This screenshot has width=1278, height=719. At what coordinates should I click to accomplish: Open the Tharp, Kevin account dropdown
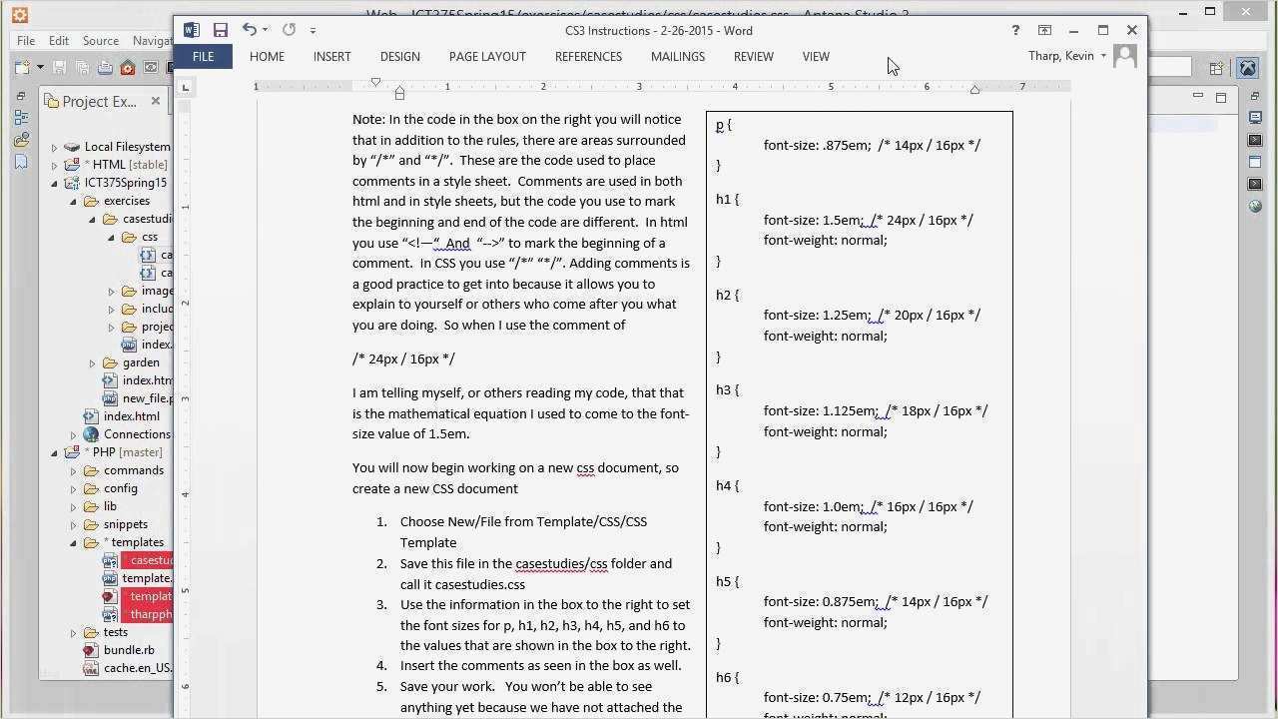pos(1103,56)
